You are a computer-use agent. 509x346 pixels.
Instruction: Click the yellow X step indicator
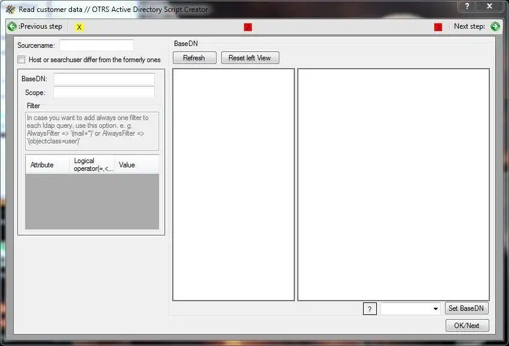(x=79, y=27)
